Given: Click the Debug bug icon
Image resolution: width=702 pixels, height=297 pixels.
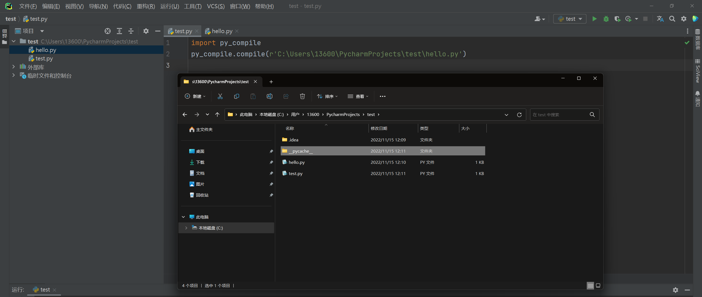Looking at the screenshot, I should 606,19.
